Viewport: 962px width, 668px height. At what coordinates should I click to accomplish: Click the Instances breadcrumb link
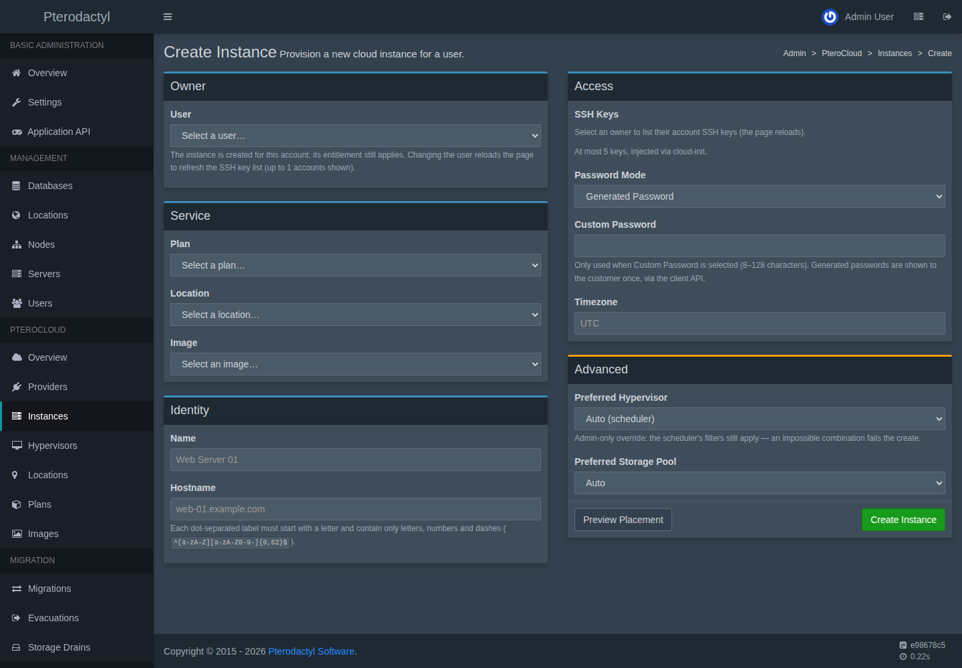[x=895, y=53]
